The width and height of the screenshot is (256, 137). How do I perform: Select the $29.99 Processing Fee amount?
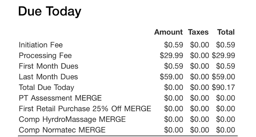coord(171,55)
